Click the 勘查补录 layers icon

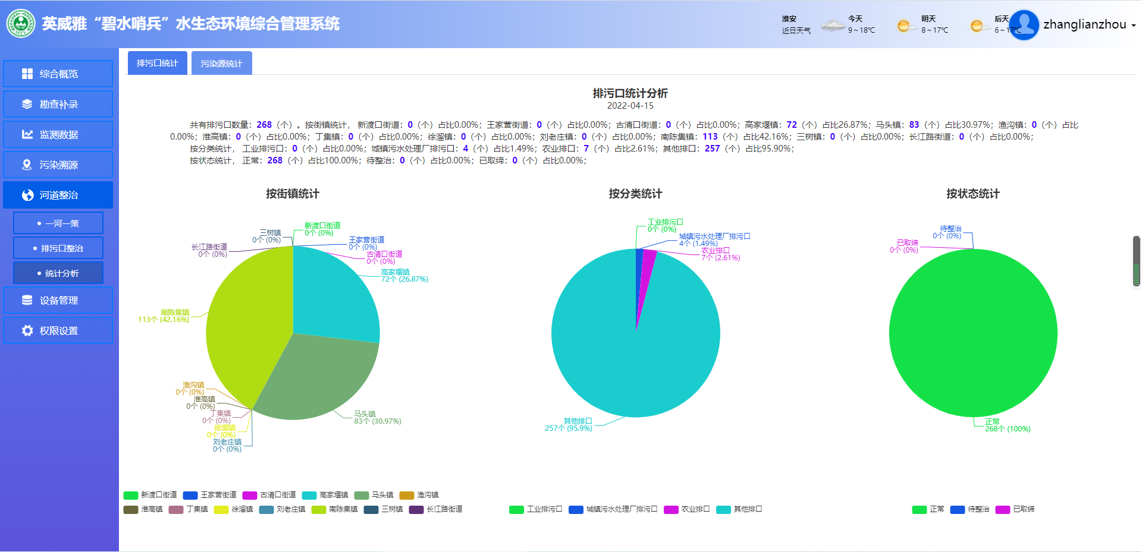click(x=27, y=104)
